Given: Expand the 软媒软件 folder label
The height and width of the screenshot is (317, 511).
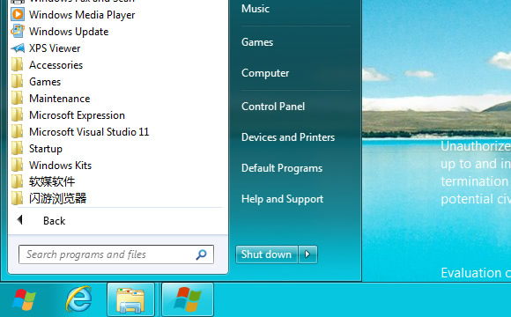Looking at the screenshot, I should click(x=52, y=181).
